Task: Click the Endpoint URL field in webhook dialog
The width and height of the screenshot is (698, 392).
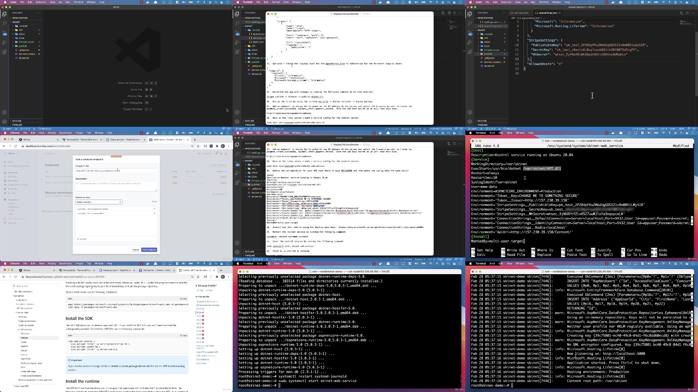Action: (116, 171)
